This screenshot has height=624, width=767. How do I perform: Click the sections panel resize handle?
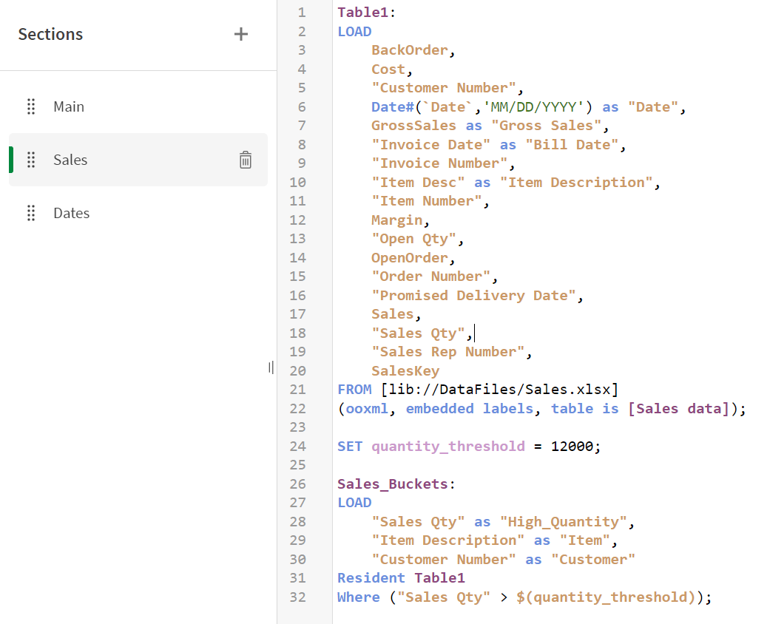271,367
